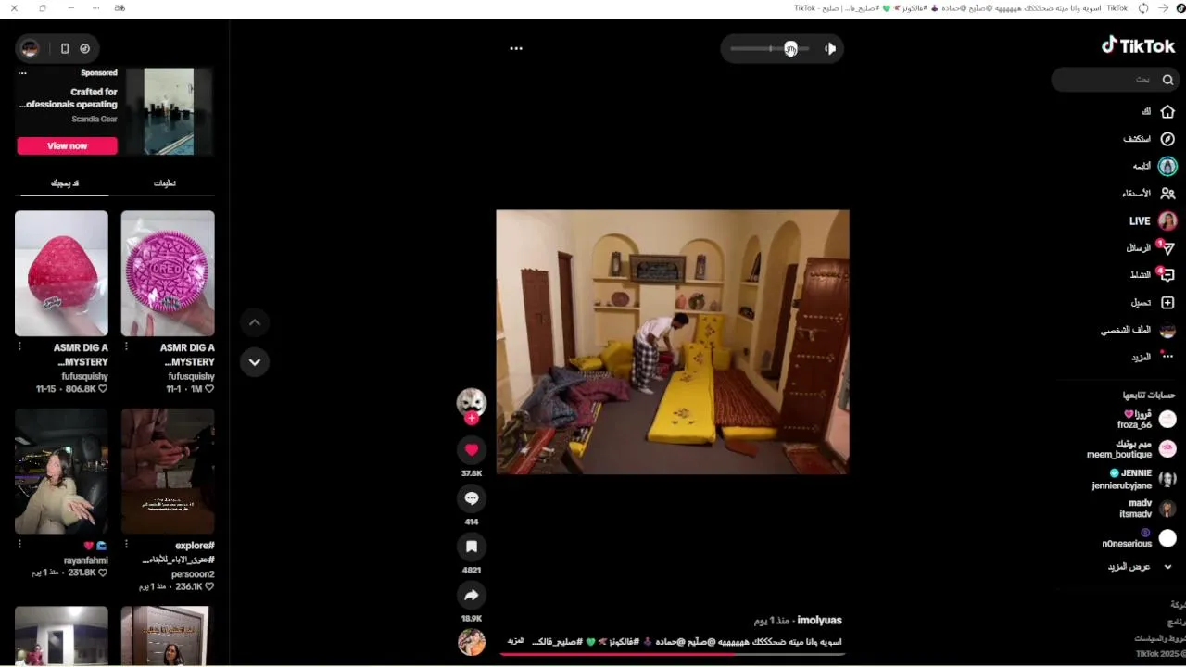Viewport: 1186px width, 667px height.
Task: Open JENNIE jennierubyjane account
Action: point(1134,479)
